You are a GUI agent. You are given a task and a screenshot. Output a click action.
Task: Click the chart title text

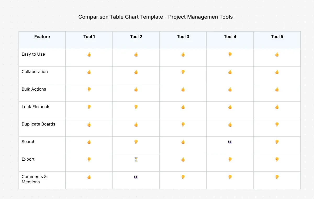pyautogui.click(x=155, y=17)
